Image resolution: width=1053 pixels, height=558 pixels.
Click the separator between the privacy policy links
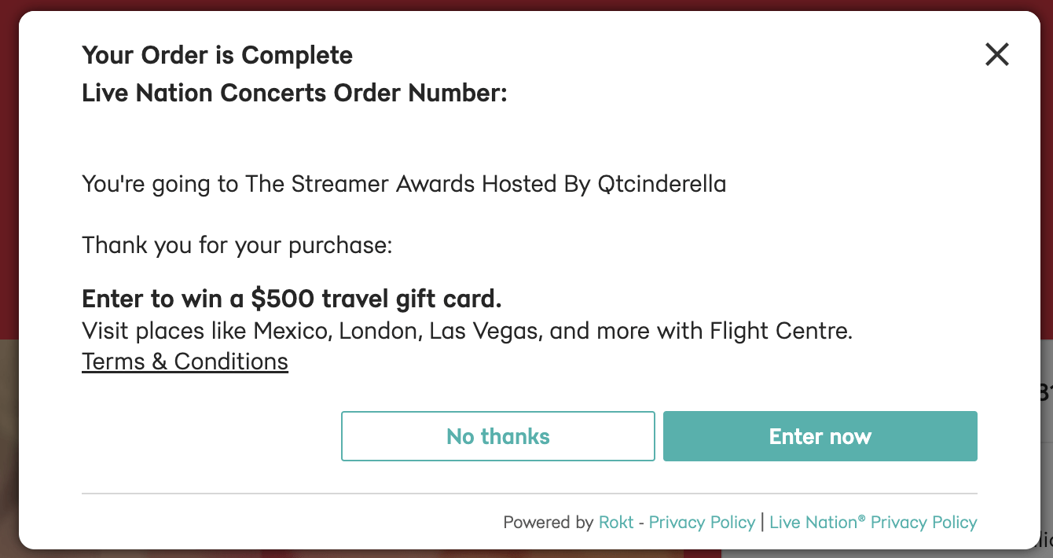[x=761, y=522]
